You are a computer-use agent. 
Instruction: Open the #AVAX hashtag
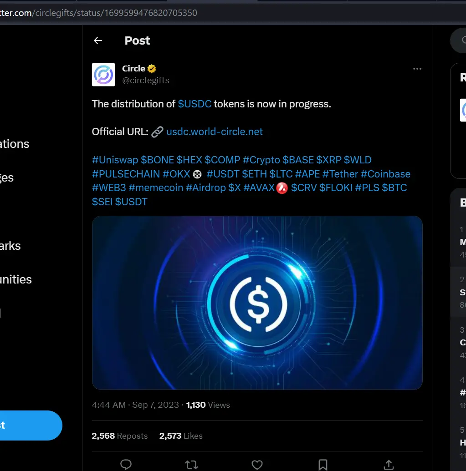[x=259, y=188]
